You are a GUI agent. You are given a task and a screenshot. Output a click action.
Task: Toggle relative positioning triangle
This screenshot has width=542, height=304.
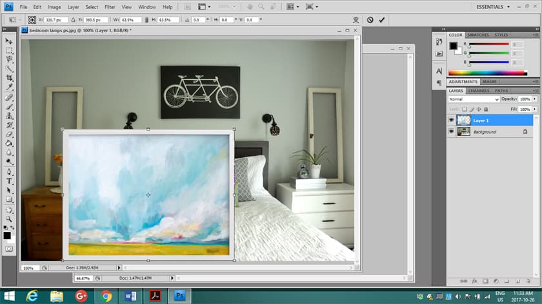pyautogui.click(x=73, y=20)
